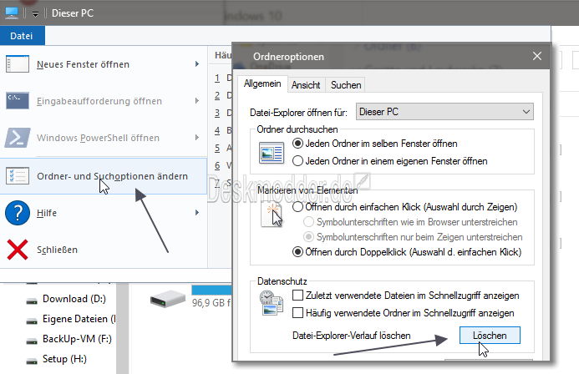
Task: Open the Datei-Explorer öffnen für dropdown
Action: point(444,111)
